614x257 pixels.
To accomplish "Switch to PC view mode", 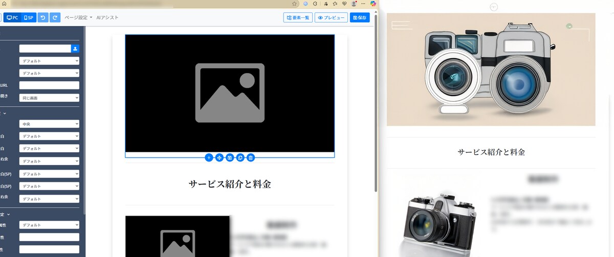I will pos(12,17).
